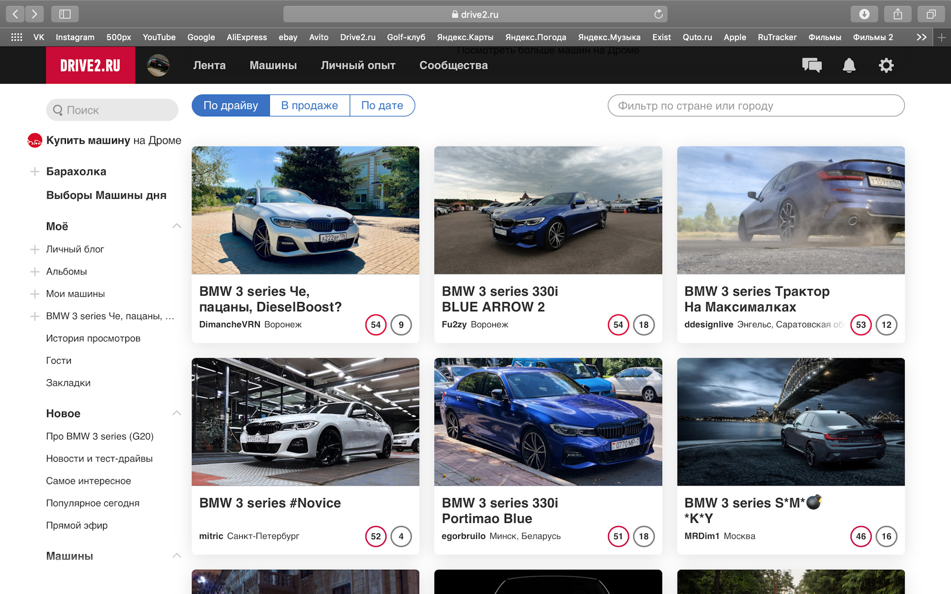Open Сообщества in top navigation
Screen dimensions: 951x594
click(453, 65)
